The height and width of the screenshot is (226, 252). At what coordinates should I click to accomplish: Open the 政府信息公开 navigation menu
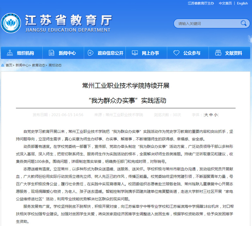[x=110, y=53]
